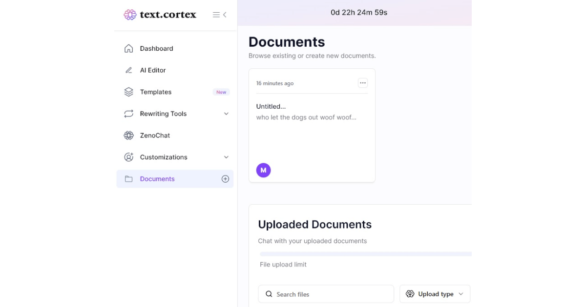Open the Upload type dropdown
This screenshot has height=307, width=586.
click(435, 294)
